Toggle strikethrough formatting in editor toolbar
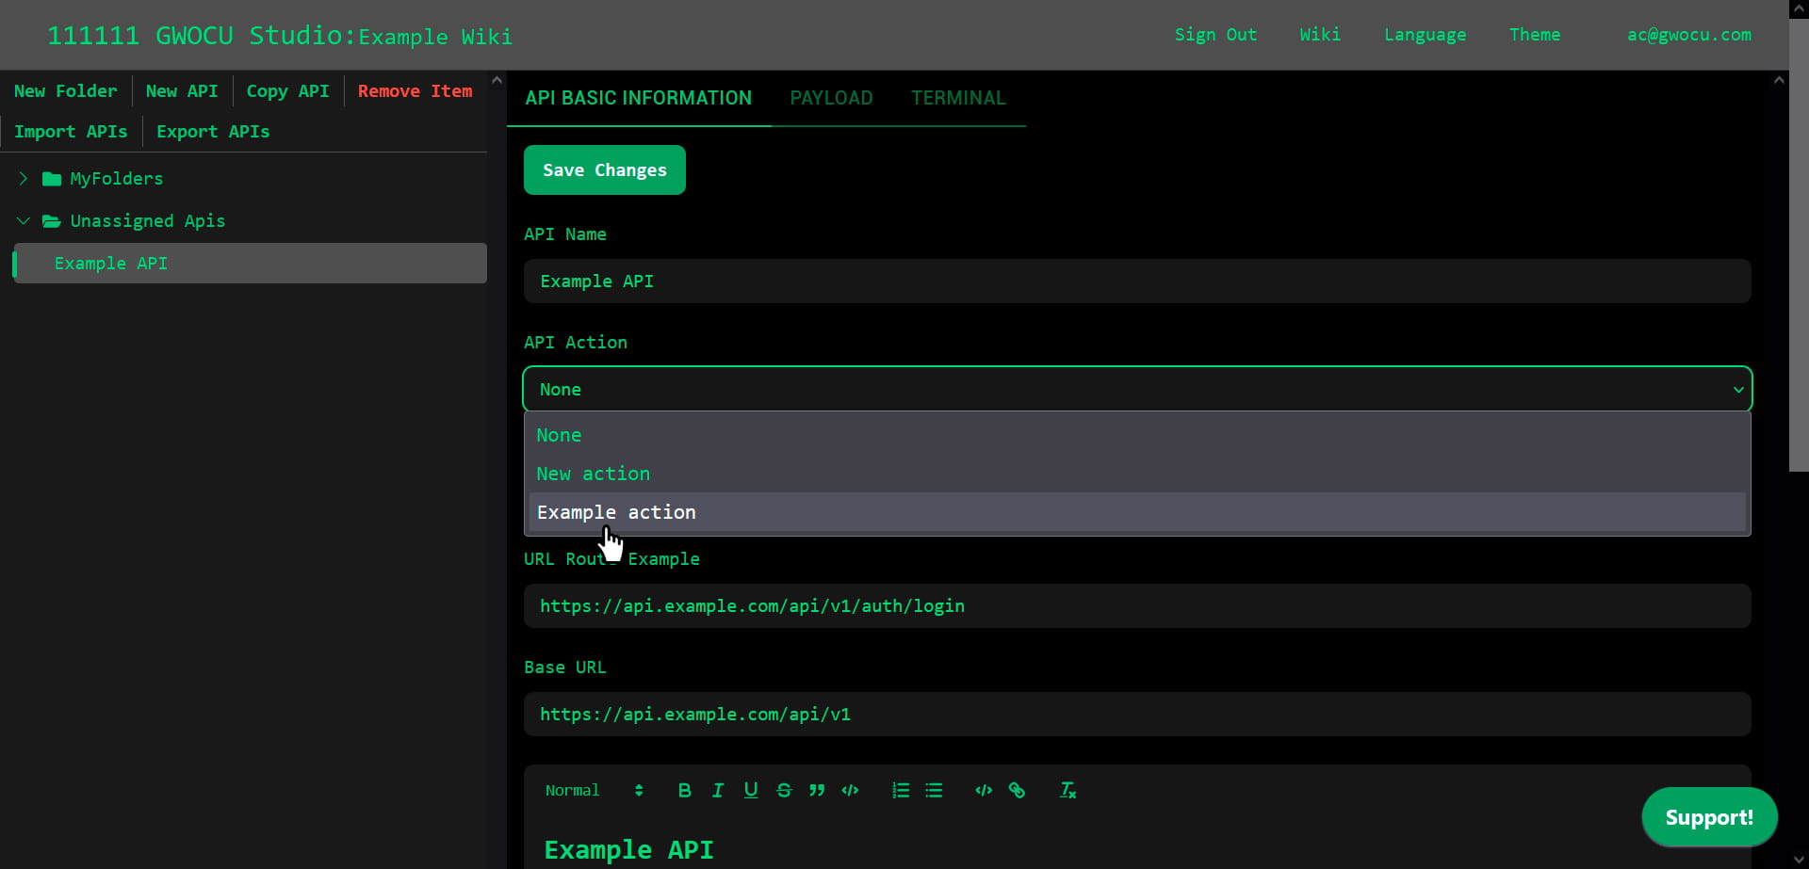The width and height of the screenshot is (1809, 869). (784, 790)
